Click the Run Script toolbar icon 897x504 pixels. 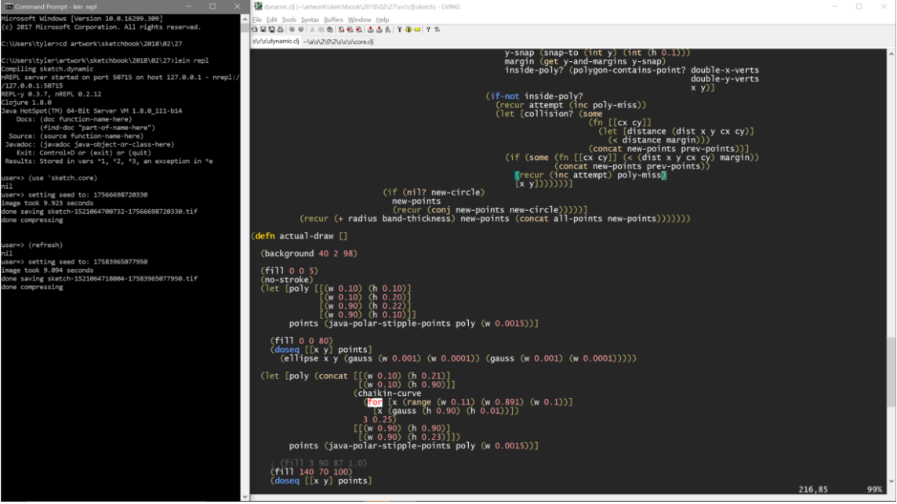[x=388, y=29]
